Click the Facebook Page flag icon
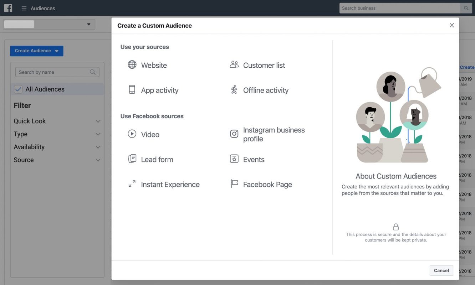The height and width of the screenshot is (285, 475). click(x=234, y=183)
